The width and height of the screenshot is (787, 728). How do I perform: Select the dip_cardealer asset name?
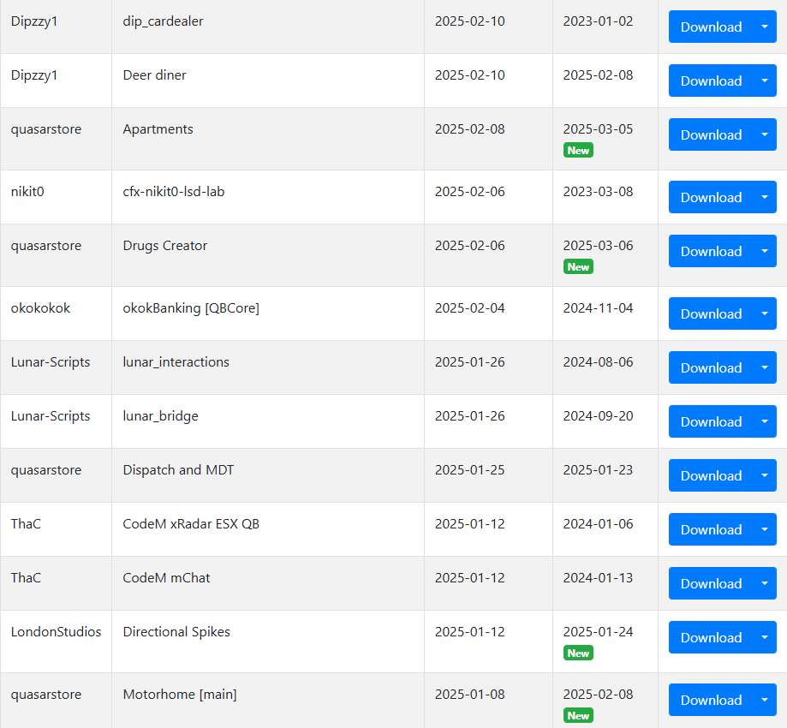pyautogui.click(x=163, y=21)
